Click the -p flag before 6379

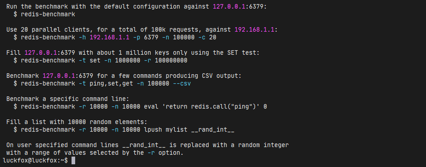137,38
